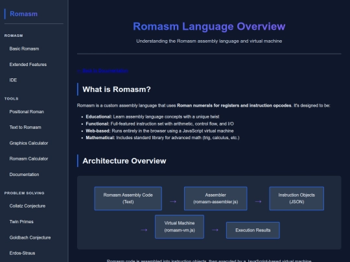Open Basic Romasm page
This screenshot has height=262, width=350.
tap(24, 49)
